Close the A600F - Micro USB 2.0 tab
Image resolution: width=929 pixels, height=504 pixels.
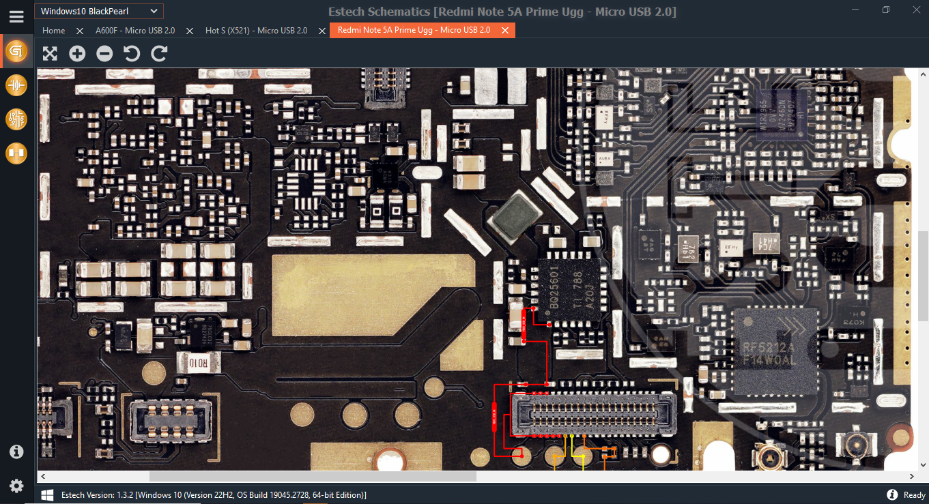(x=190, y=31)
